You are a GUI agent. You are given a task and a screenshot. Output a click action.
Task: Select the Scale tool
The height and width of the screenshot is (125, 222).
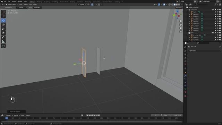[3, 29]
